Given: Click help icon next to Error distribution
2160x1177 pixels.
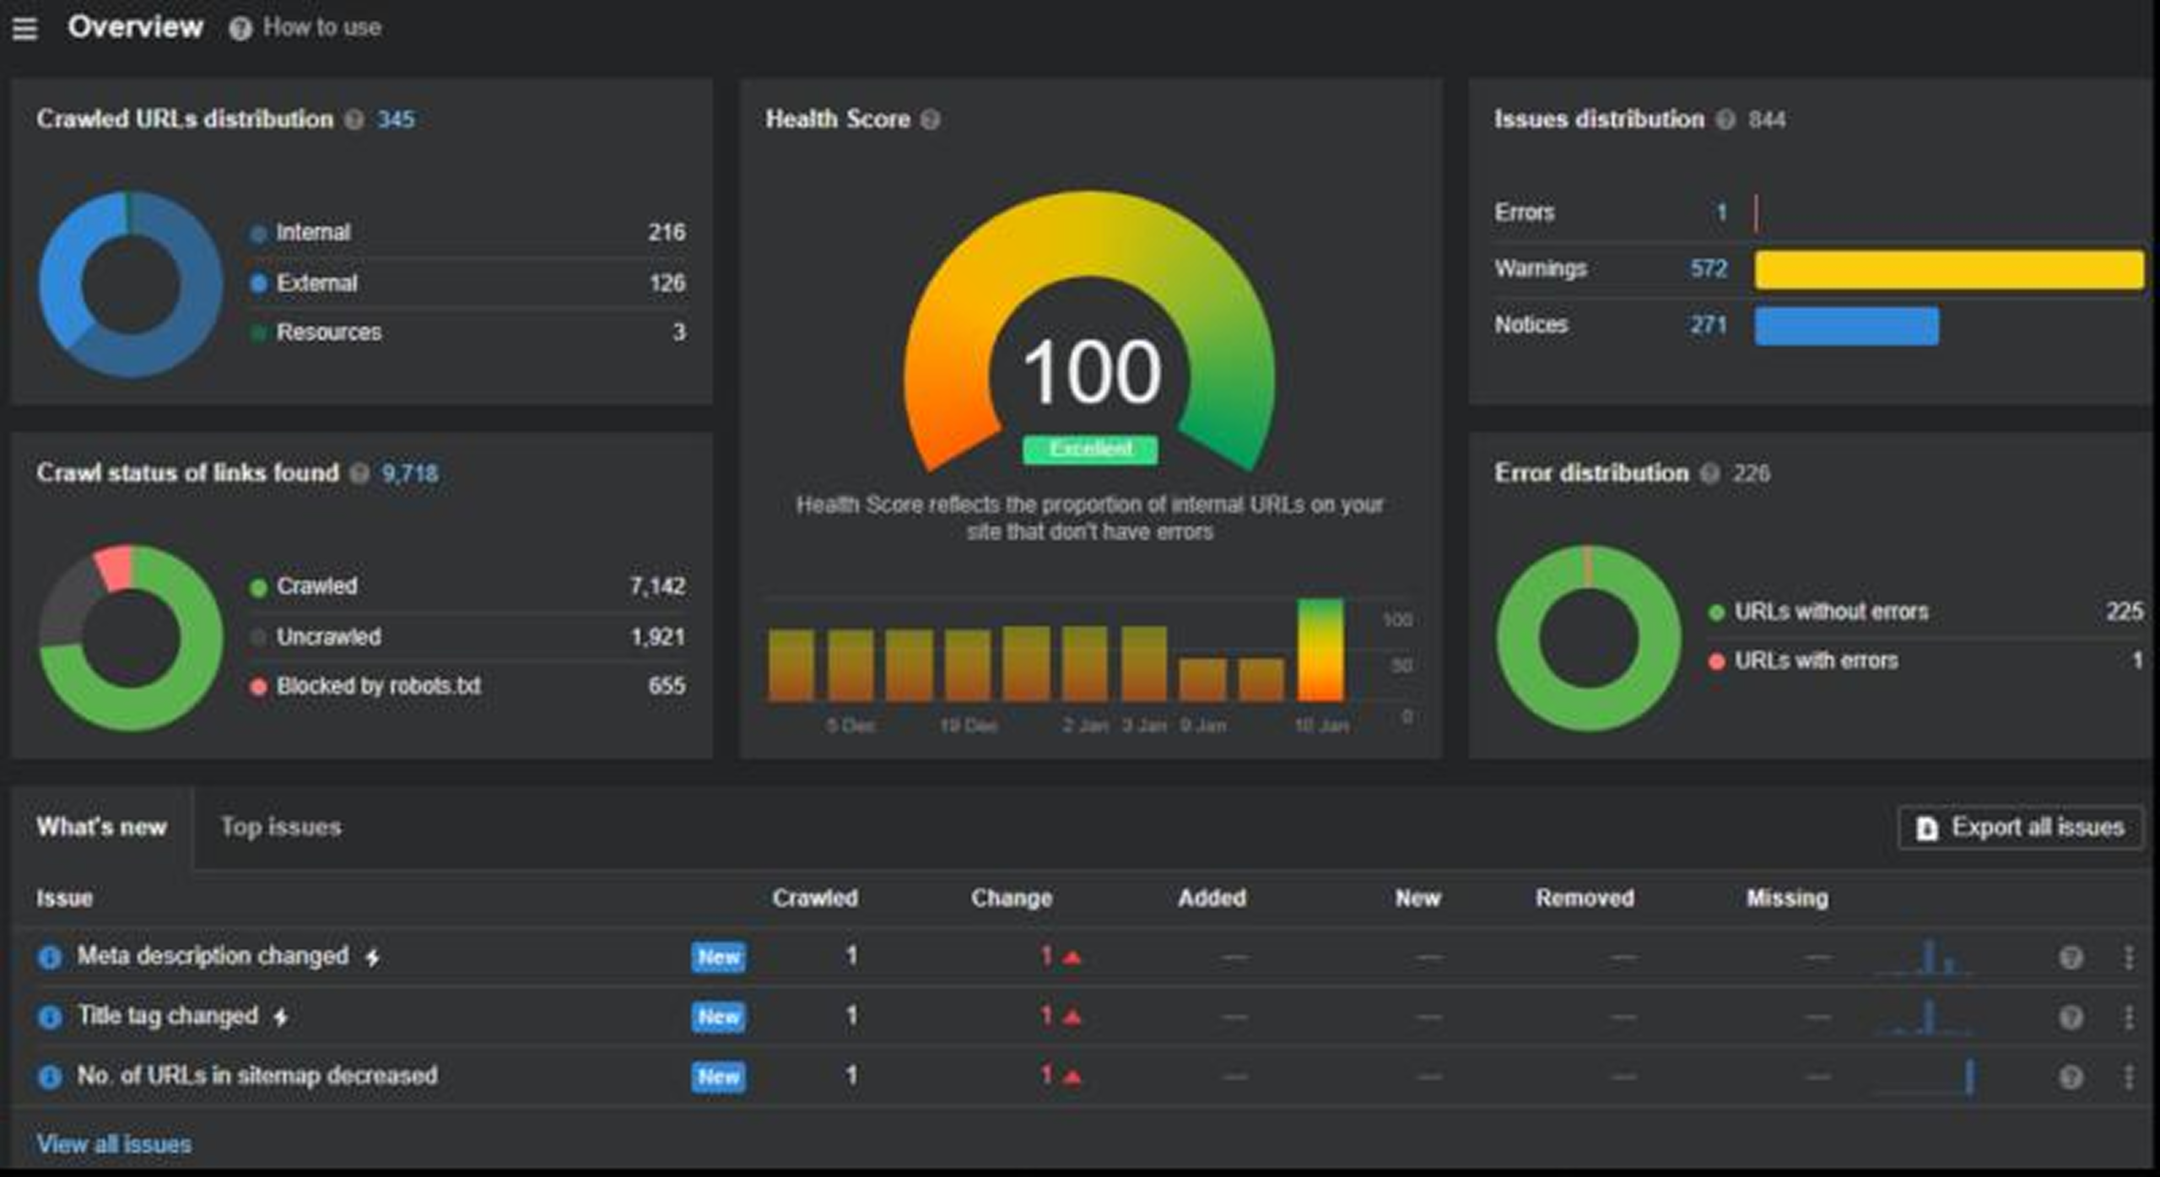Looking at the screenshot, I should pos(1709,473).
